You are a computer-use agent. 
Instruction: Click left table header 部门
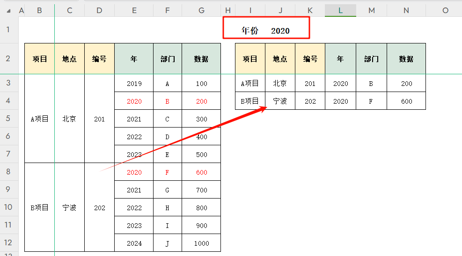168,59
